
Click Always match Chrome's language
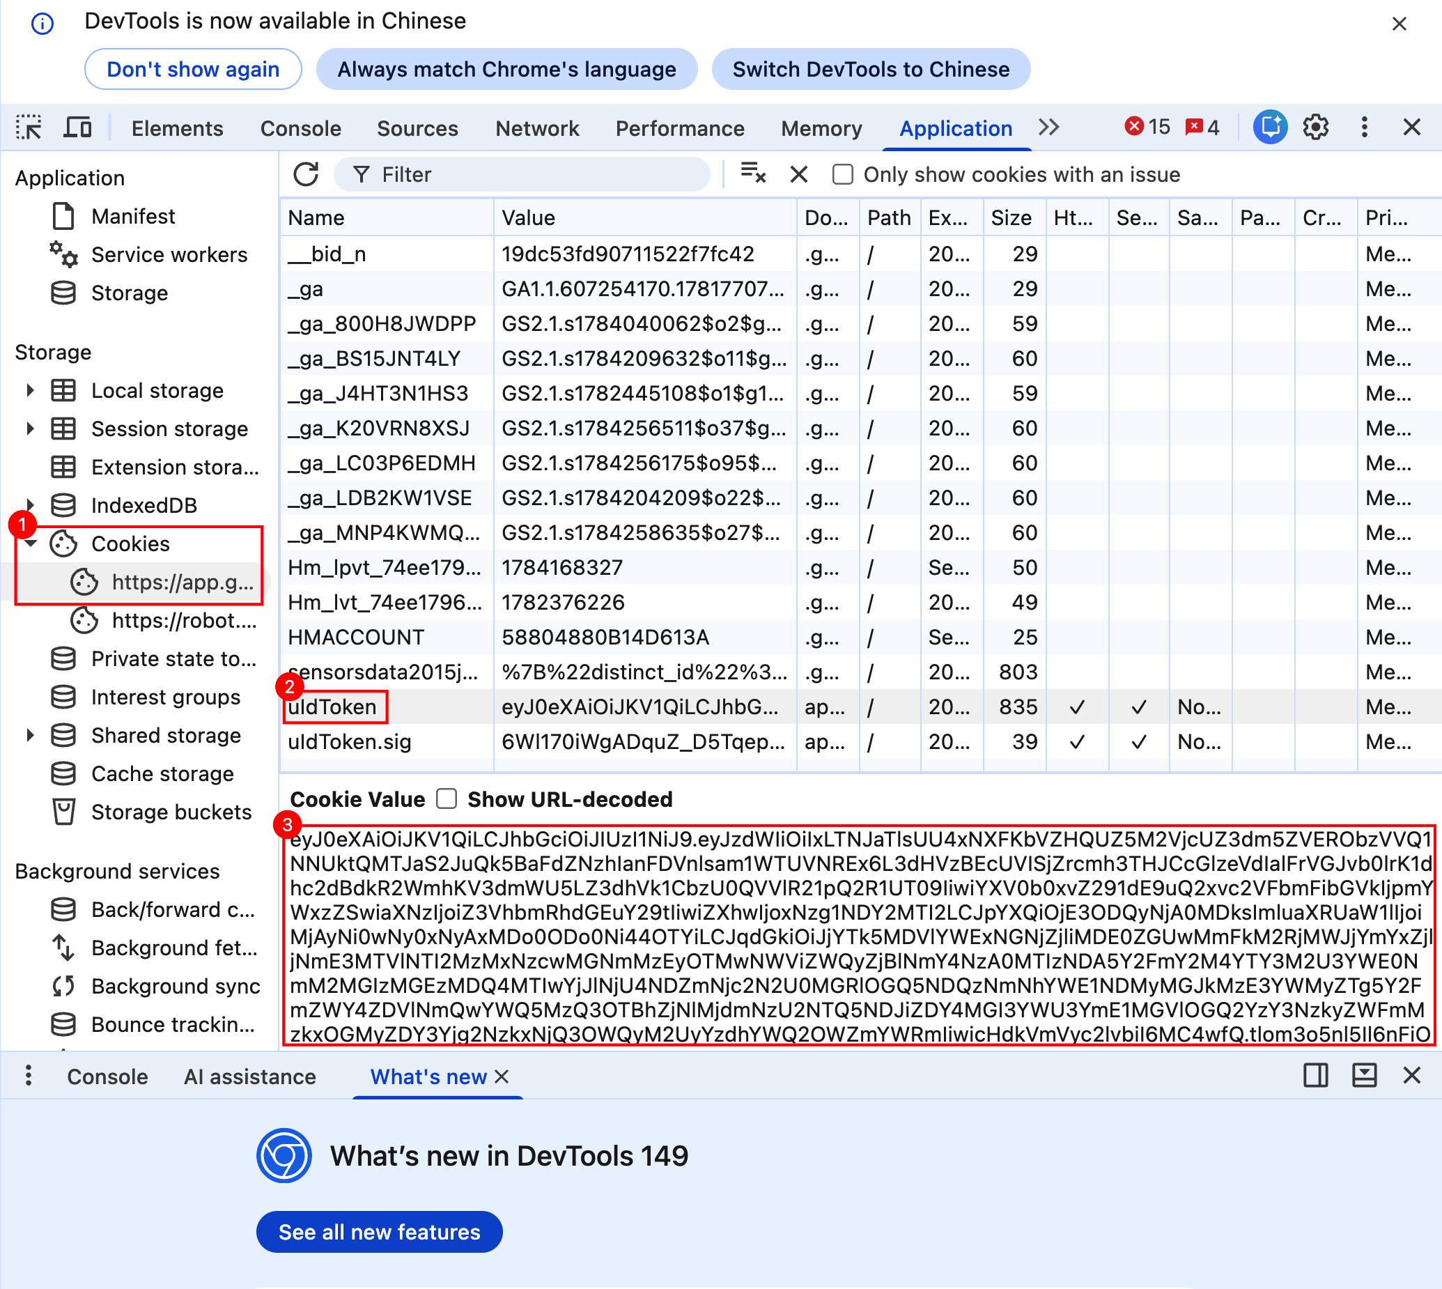pos(506,70)
